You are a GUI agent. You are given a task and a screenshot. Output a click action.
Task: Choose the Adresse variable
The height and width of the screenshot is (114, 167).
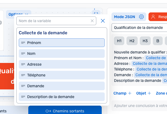[x=62, y=64]
